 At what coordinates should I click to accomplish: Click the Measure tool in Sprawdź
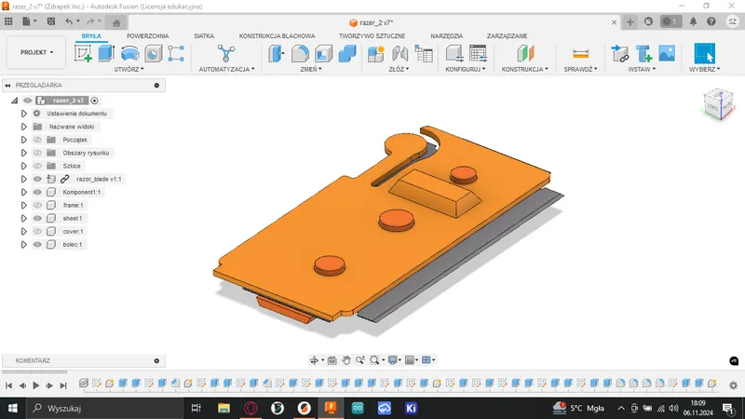581,54
